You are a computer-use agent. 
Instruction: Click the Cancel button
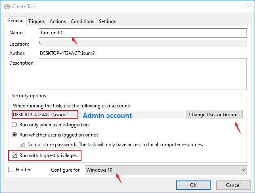(233, 185)
